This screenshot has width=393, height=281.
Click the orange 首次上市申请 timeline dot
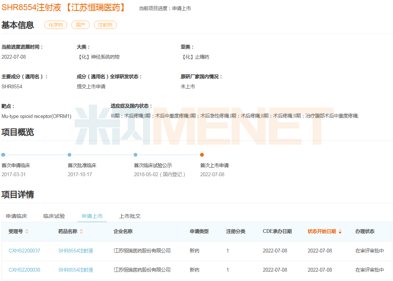point(202,155)
